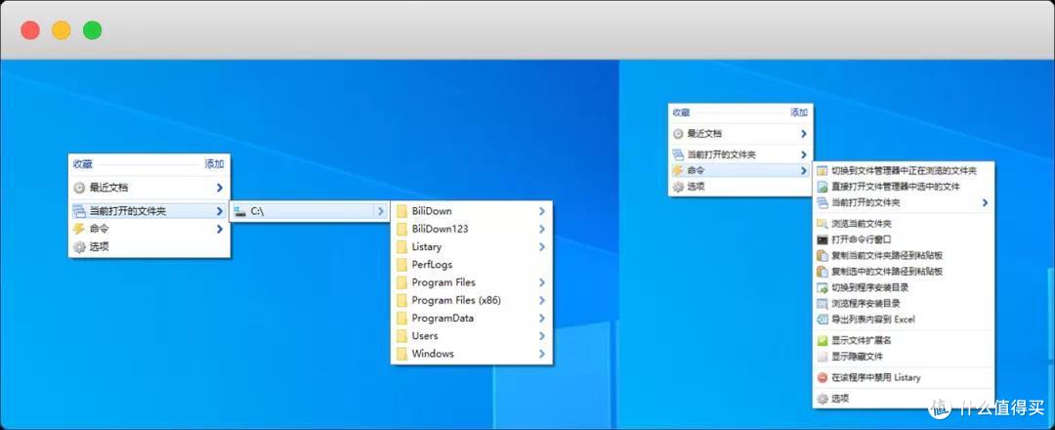This screenshot has width=1055, height=430.
Task: Click the gear icon of 选项 at the bottom of the 命令 submenu
Action: (x=823, y=399)
